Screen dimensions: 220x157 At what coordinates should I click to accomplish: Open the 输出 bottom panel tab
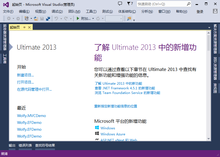12,145
